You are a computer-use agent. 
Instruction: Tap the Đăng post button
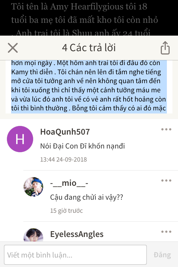[162, 255]
